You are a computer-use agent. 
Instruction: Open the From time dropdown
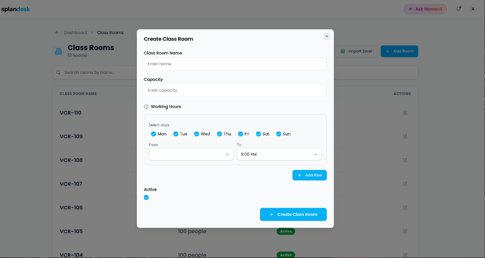coord(191,154)
